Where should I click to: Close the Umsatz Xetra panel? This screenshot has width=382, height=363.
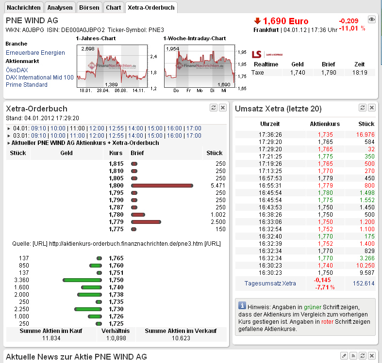pyautogui.click(x=371, y=108)
